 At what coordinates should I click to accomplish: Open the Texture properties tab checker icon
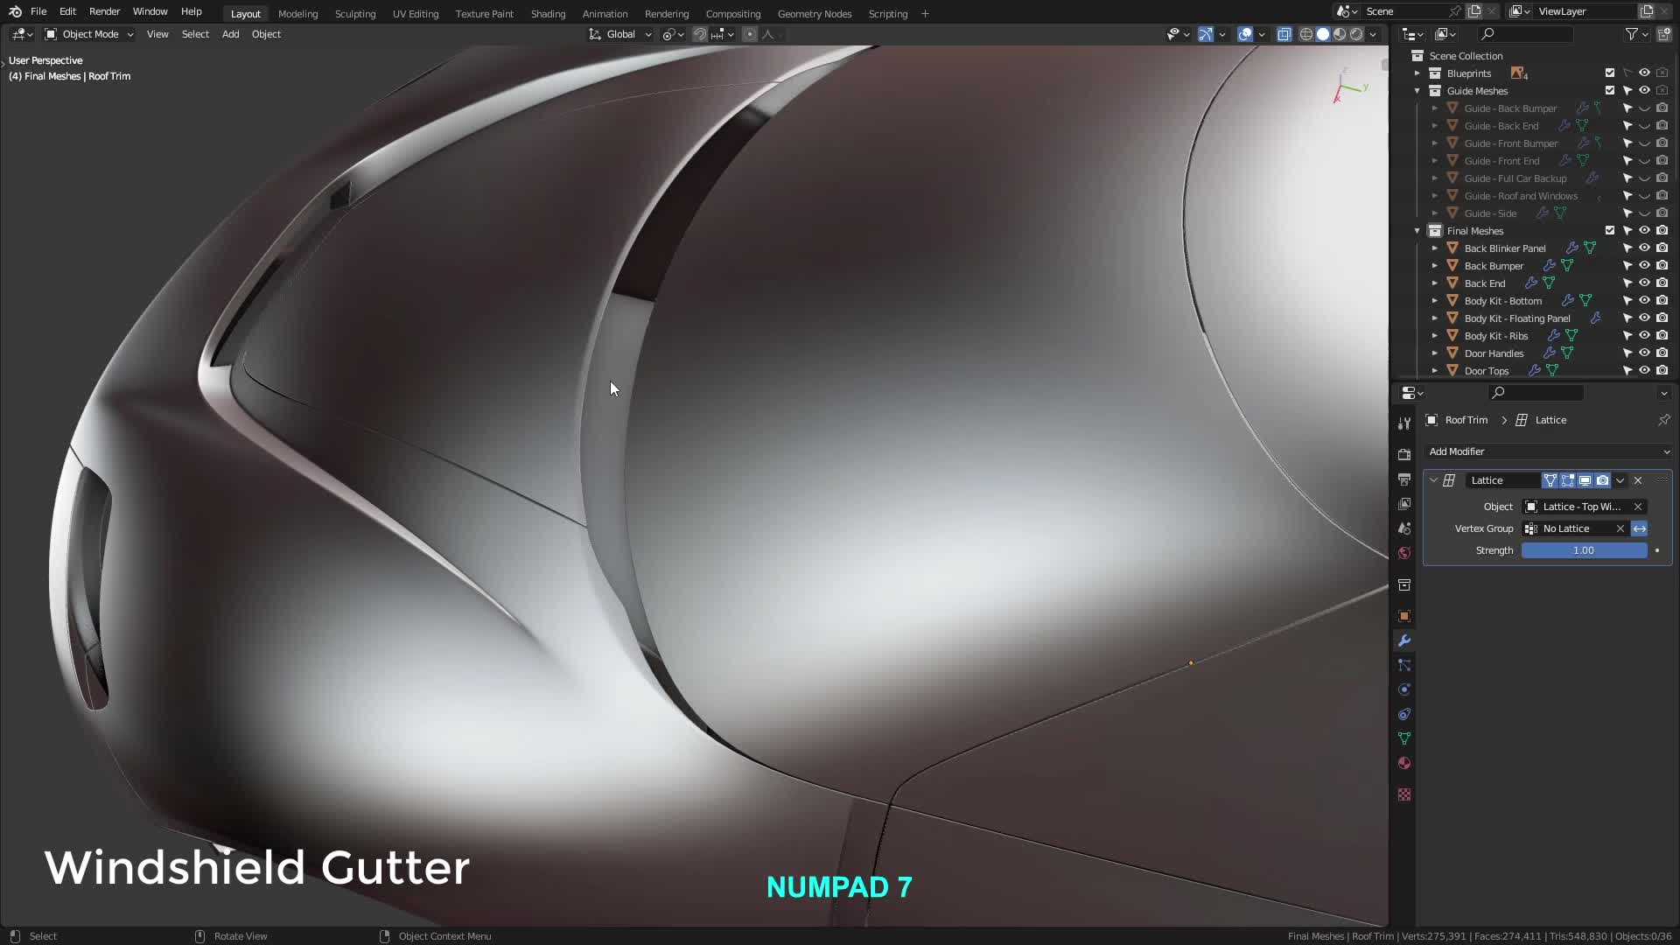pyautogui.click(x=1404, y=794)
